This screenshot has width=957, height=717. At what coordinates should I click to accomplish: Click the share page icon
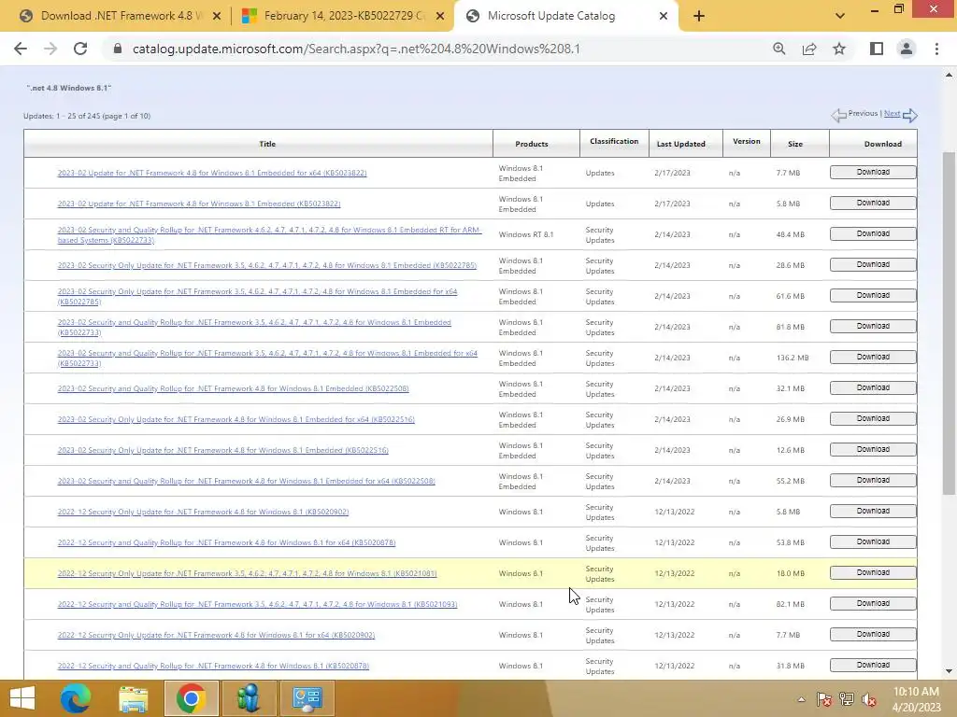(809, 49)
